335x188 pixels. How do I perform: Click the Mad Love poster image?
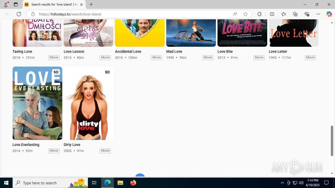click(191, 33)
